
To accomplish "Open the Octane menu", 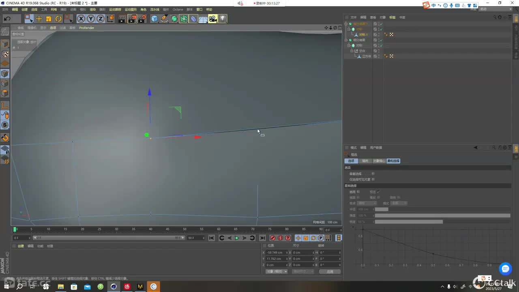I will pos(178,9).
